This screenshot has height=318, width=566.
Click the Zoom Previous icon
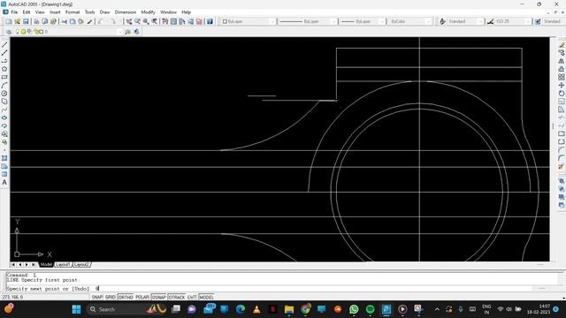(x=155, y=21)
